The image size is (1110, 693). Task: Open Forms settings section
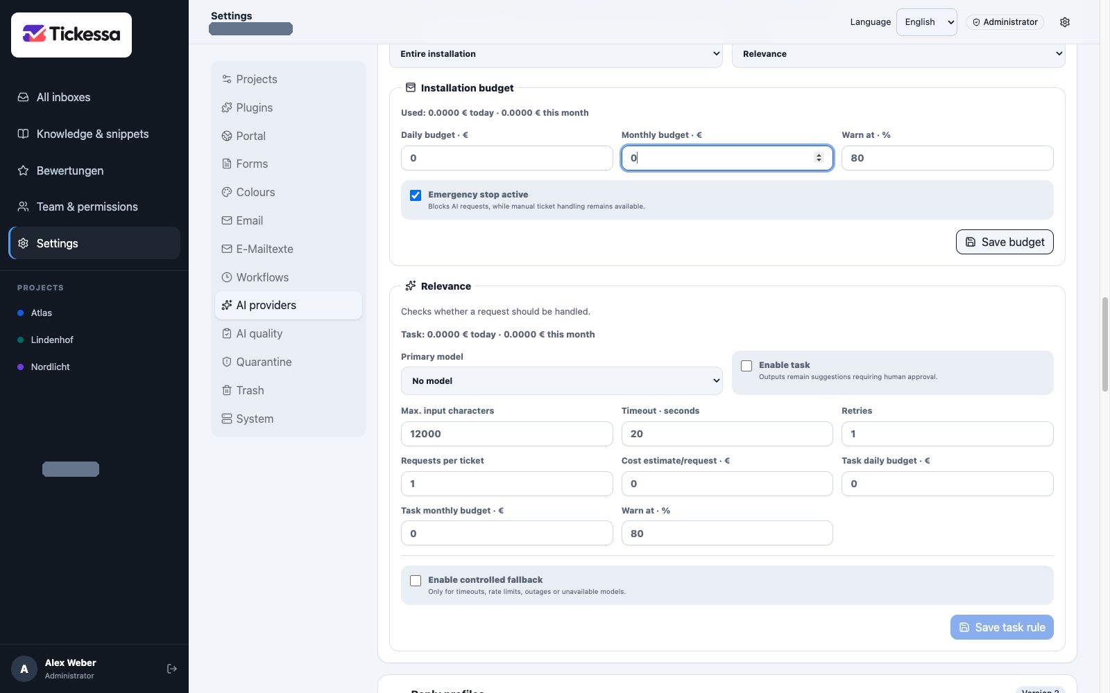(x=289, y=164)
